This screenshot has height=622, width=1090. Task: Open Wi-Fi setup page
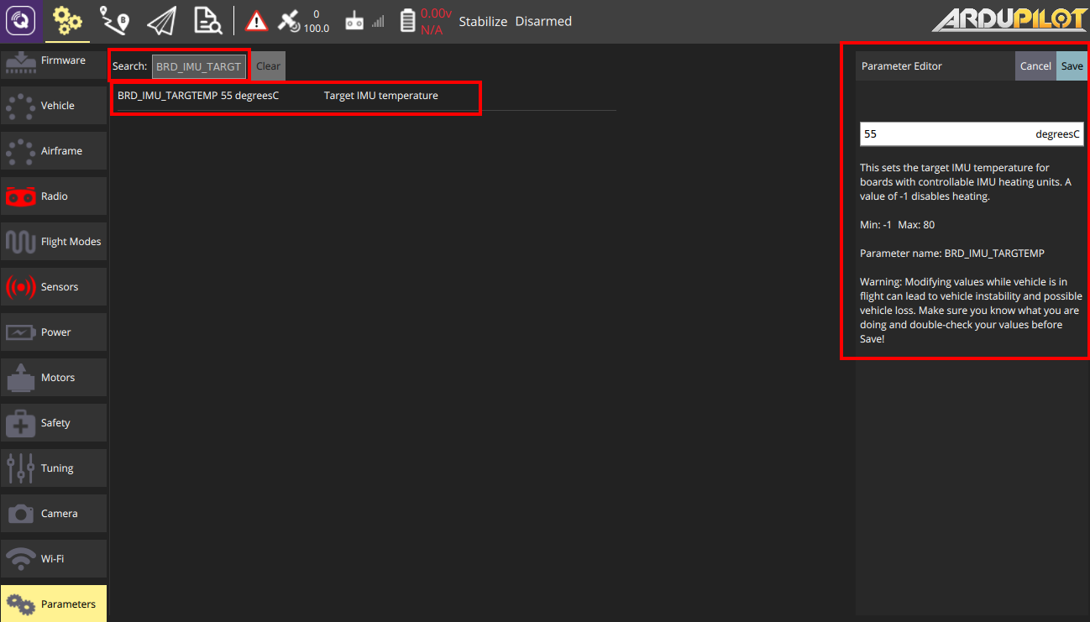(54, 559)
